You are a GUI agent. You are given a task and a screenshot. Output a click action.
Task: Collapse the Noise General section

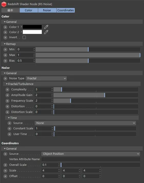5,73
